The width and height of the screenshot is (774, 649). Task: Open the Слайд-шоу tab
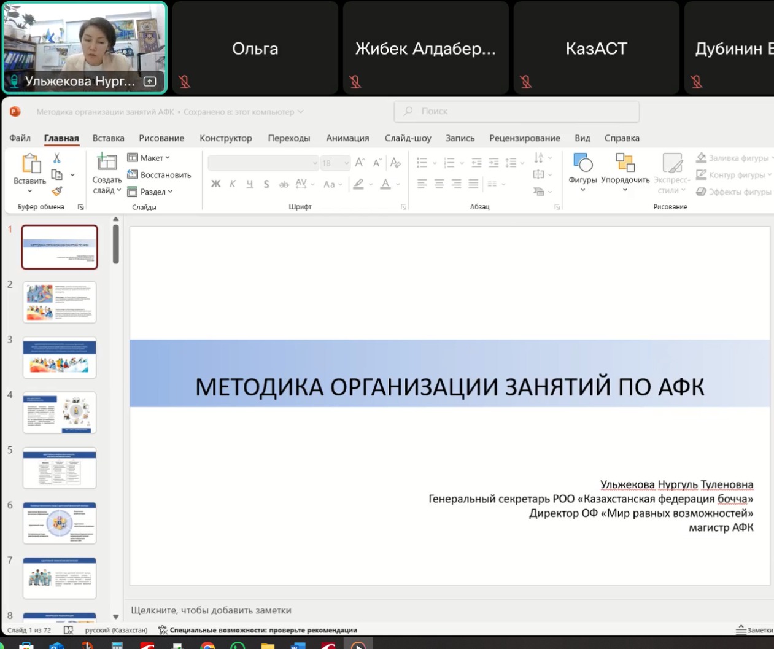pyautogui.click(x=408, y=138)
